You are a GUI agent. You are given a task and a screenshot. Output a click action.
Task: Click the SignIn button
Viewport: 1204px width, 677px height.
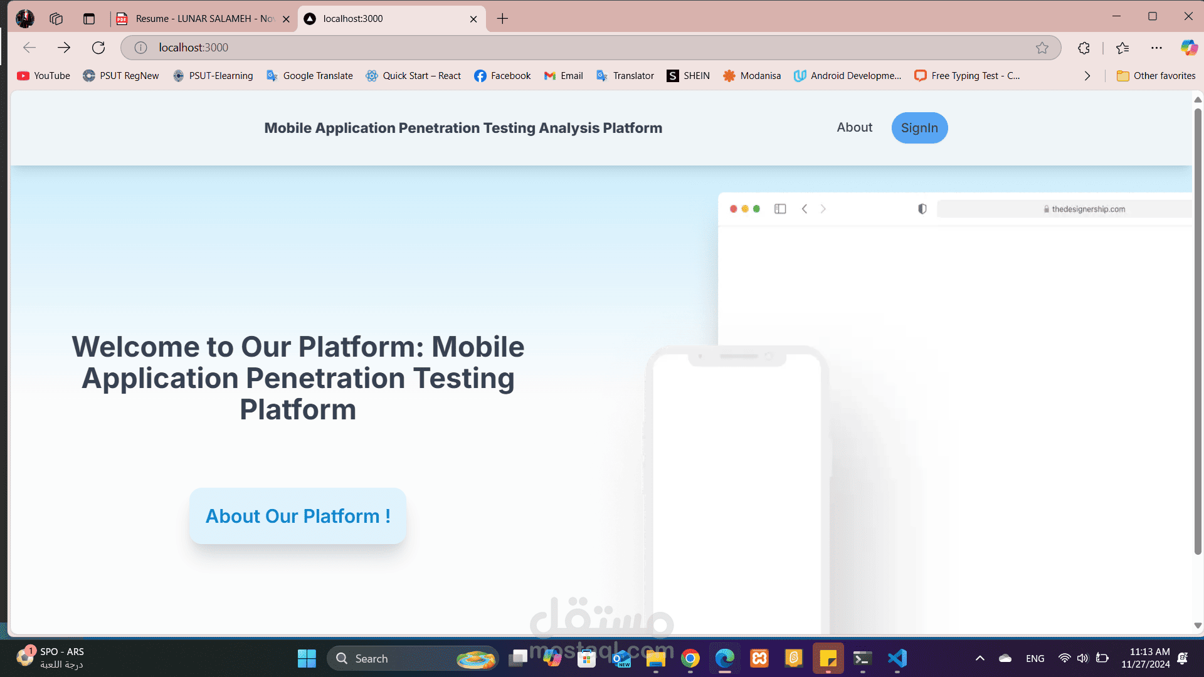pyautogui.click(x=919, y=128)
